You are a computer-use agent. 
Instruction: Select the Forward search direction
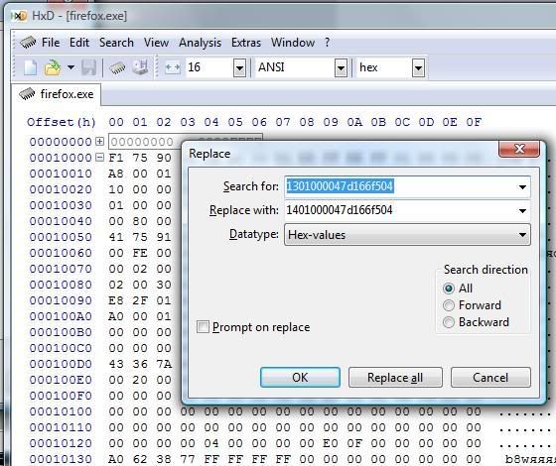(449, 305)
